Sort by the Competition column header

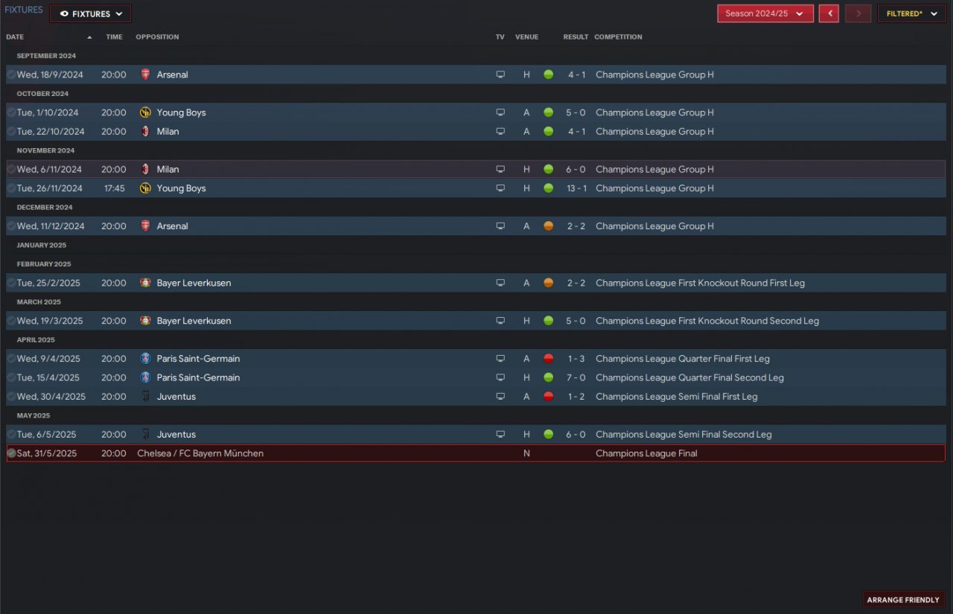pos(618,37)
